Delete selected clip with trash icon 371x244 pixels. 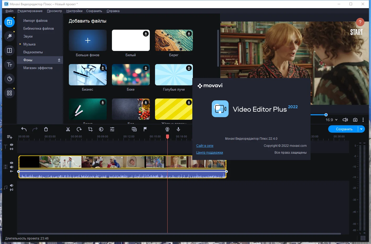46,129
